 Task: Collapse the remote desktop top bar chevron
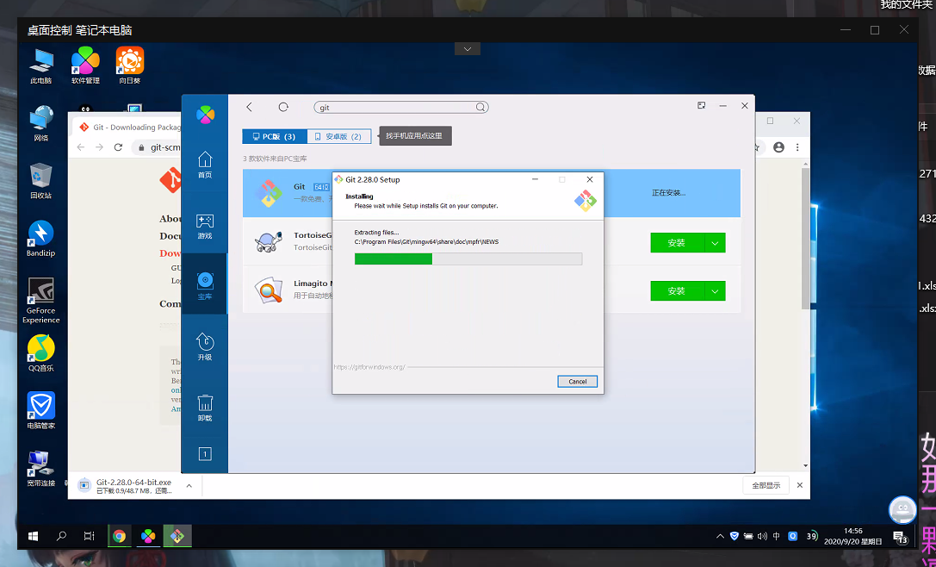(x=467, y=49)
